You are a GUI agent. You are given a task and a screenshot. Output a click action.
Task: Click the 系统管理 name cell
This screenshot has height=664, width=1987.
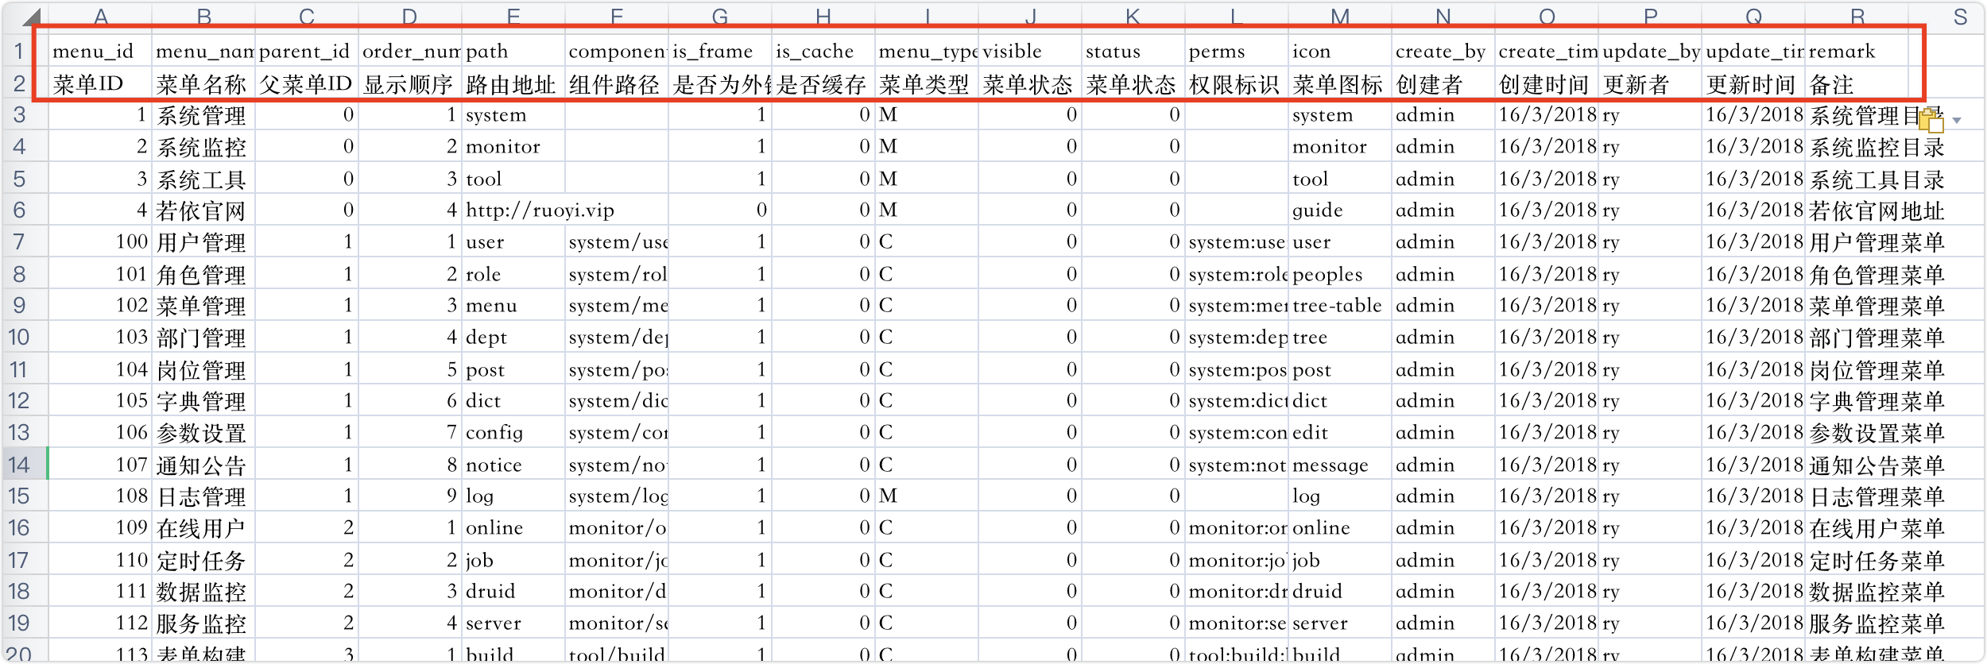pos(203,114)
